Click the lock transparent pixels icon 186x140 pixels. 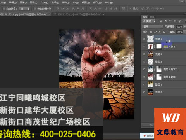(151, 32)
